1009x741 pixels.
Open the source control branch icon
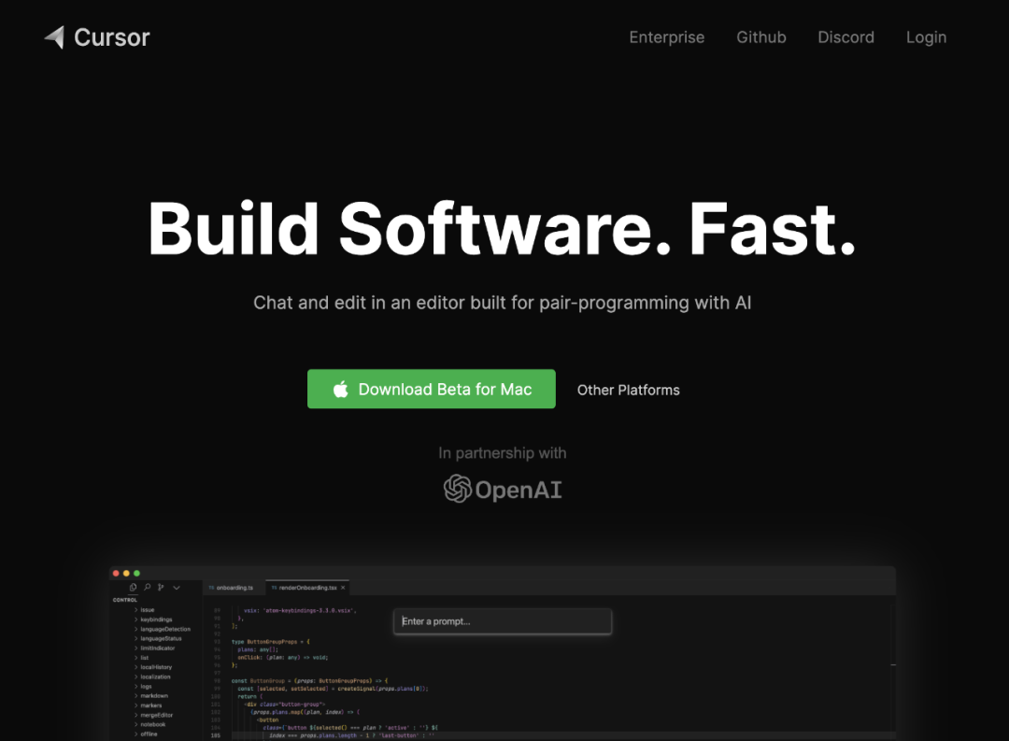[x=161, y=587]
